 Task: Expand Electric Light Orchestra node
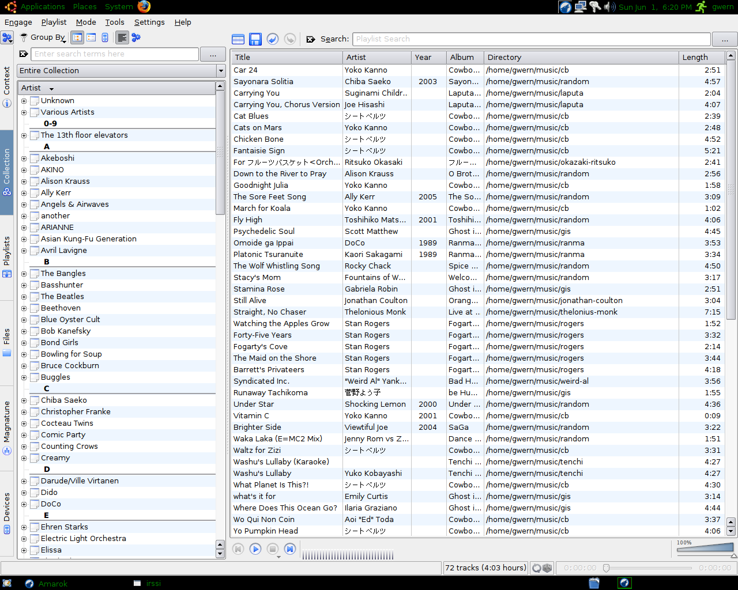(x=24, y=539)
